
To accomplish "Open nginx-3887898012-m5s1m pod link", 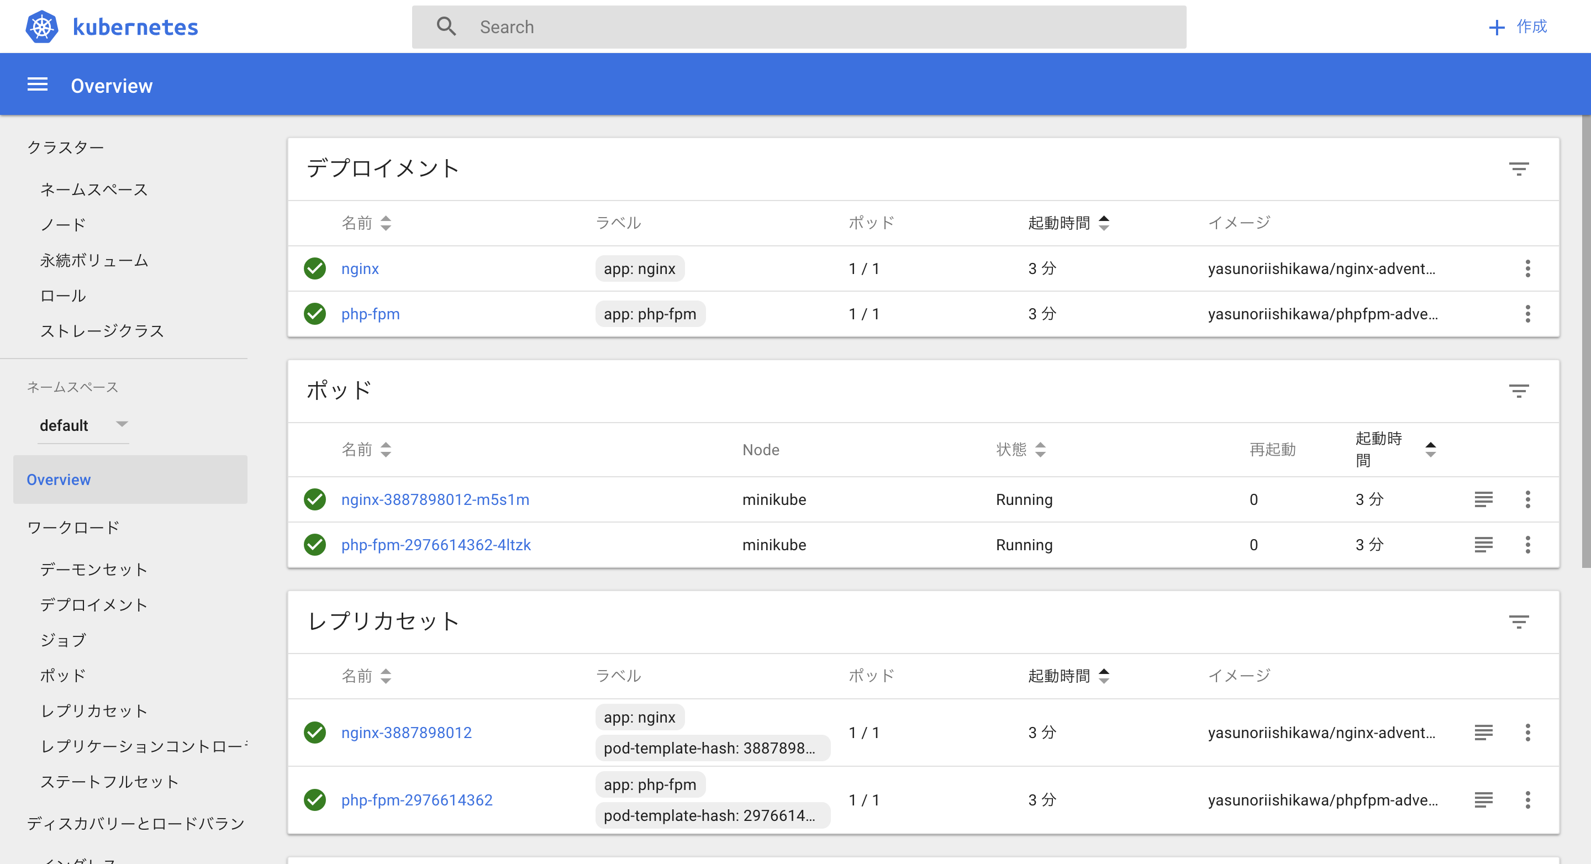I will click(435, 499).
